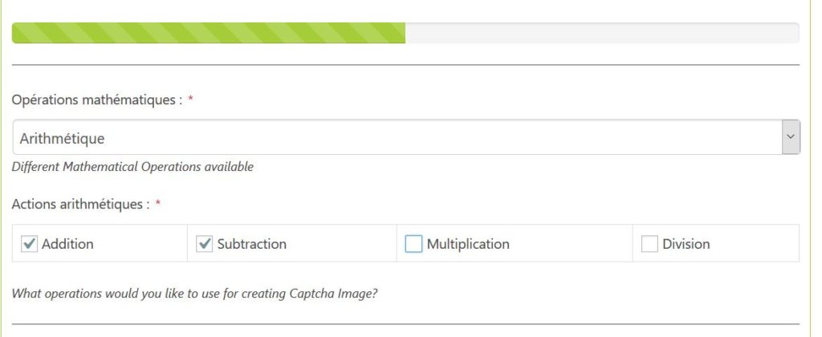Expand the Arithmétique dropdown arrow
822x337 pixels.
(x=791, y=138)
